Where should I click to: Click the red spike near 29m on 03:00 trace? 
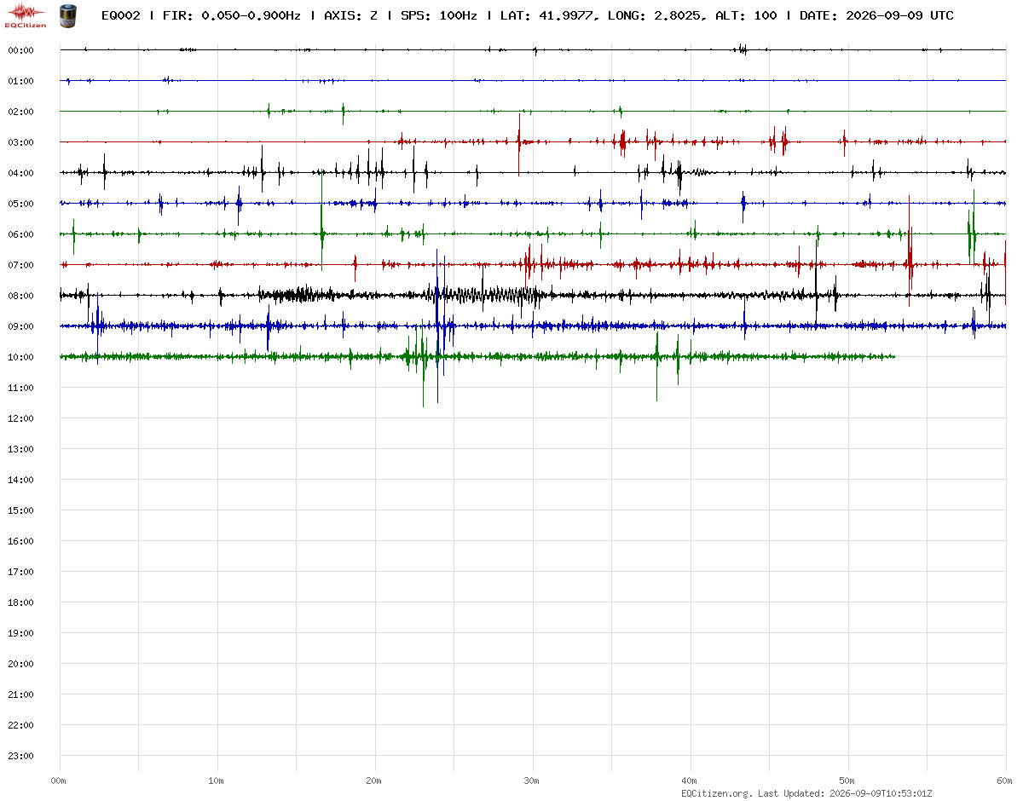(x=518, y=145)
